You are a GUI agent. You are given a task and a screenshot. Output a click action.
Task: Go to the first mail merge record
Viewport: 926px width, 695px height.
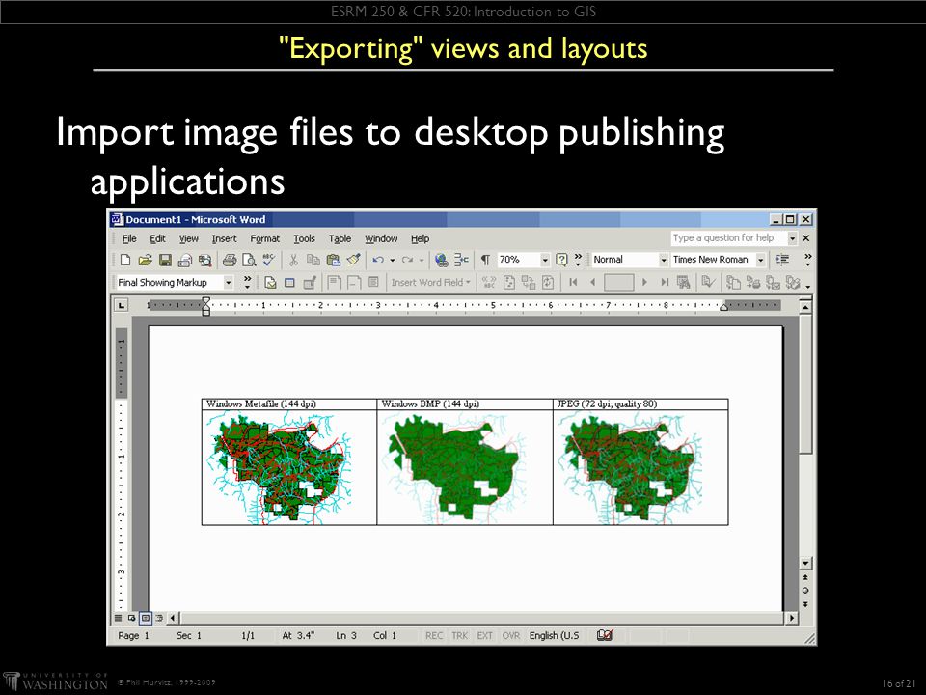point(573,283)
